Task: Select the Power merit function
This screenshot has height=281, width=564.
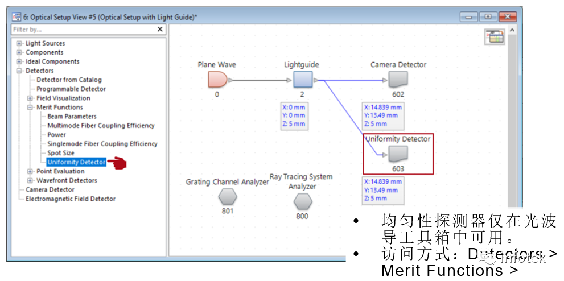Action: coord(56,135)
